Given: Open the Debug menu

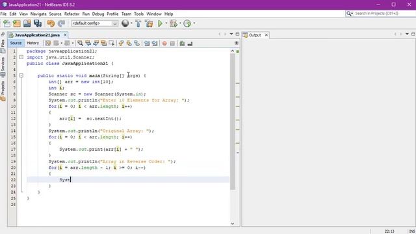Looking at the screenshot, I should point(98,14).
